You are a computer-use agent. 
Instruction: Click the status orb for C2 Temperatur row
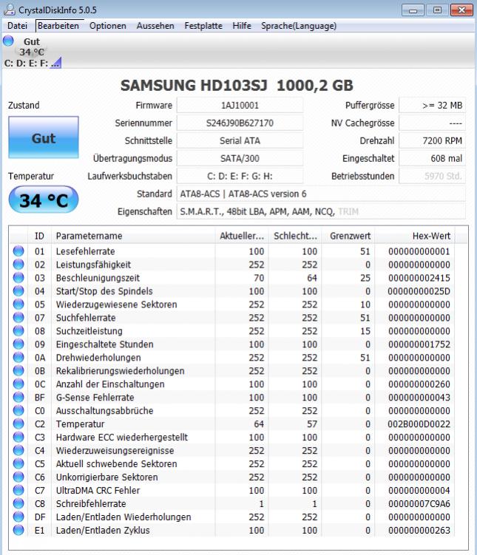(x=18, y=423)
